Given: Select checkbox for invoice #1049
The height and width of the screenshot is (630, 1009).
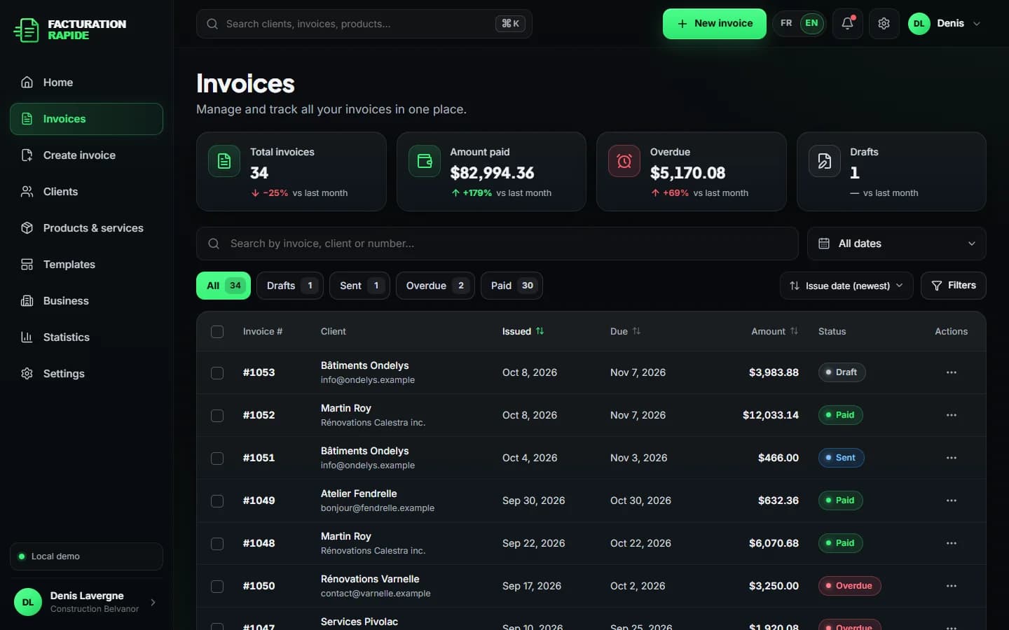Looking at the screenshot, I should (x=217, y=501).
